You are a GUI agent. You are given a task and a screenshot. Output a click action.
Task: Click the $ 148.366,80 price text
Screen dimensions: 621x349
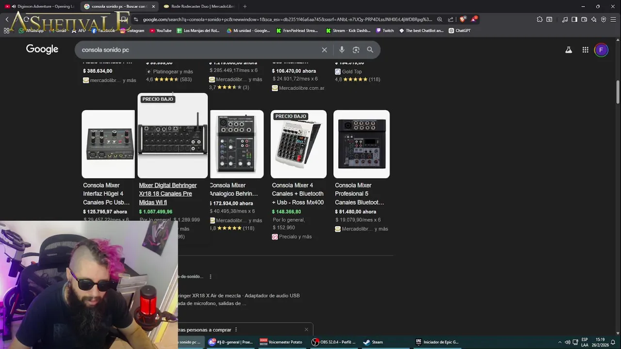click(x=286, y=212)
